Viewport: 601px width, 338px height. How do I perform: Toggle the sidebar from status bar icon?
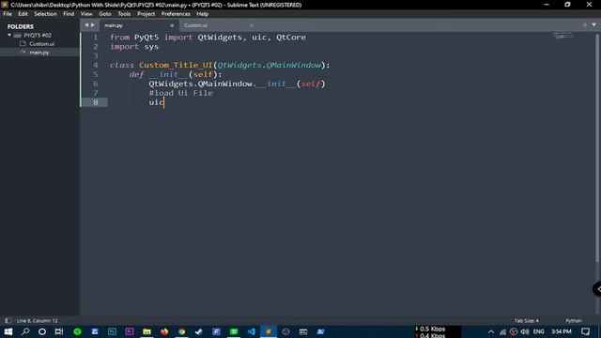coord(8,320)
